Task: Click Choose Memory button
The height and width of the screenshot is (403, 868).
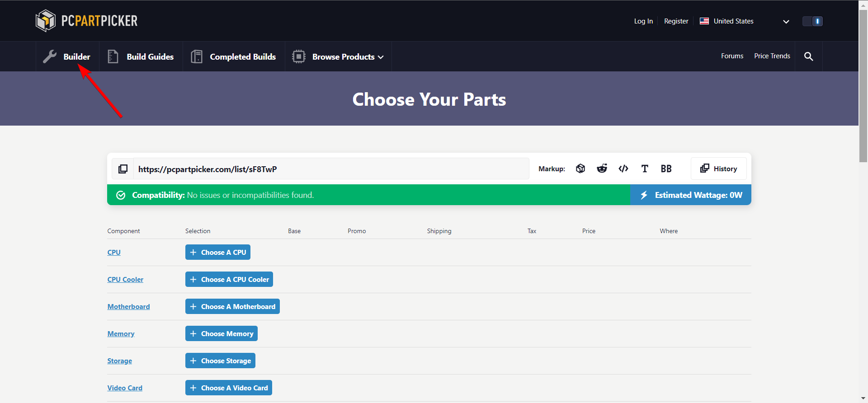Action: click(x=222, y=333)
